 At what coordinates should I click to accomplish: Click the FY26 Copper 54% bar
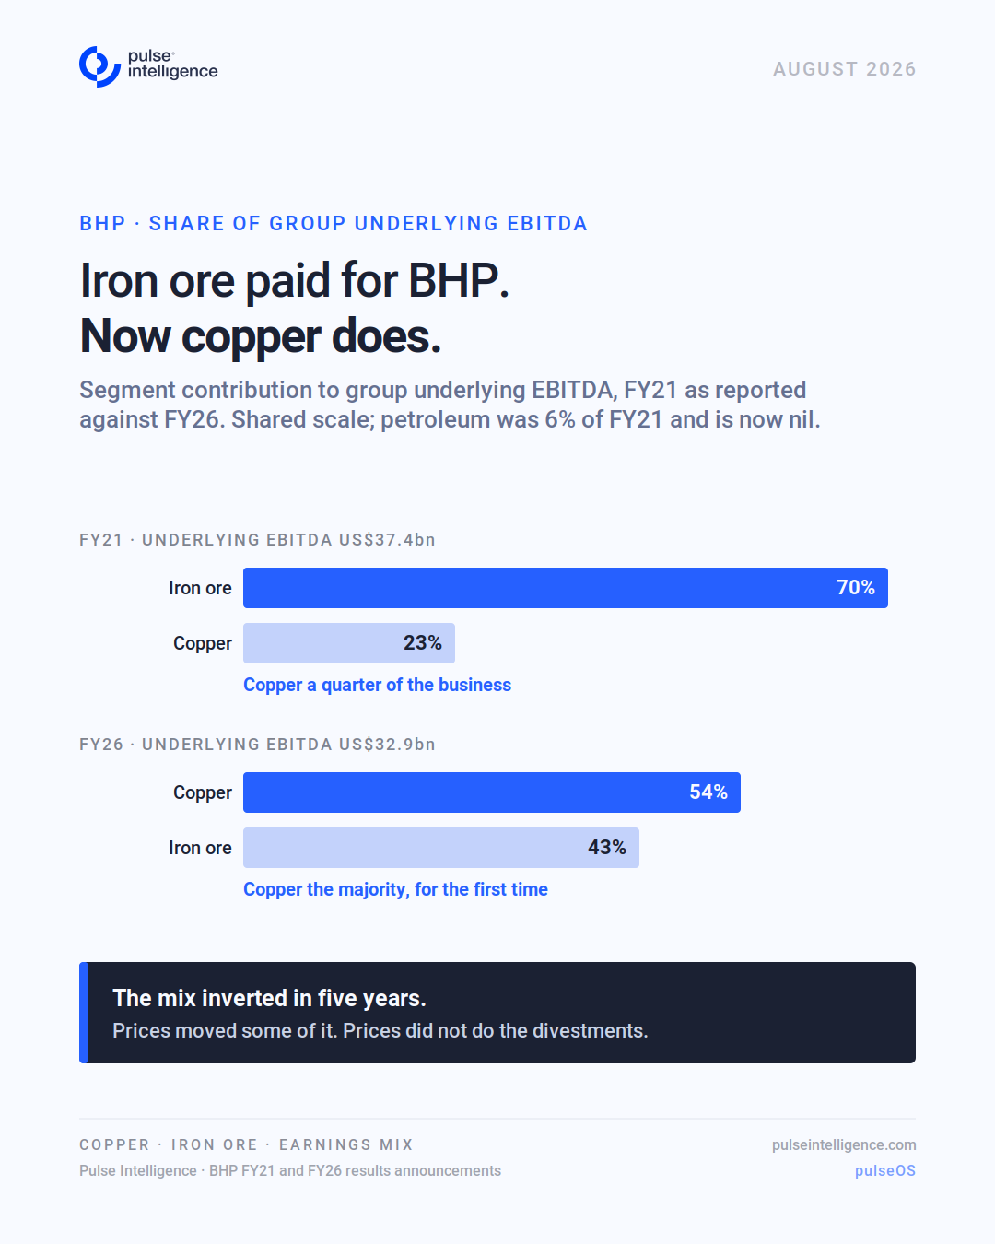(x=492, y=792)
